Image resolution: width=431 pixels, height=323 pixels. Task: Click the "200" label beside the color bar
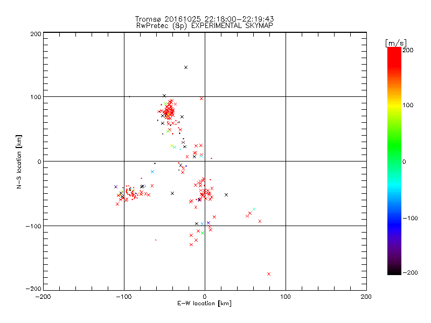pyautogui.click(x=408, y=50)
